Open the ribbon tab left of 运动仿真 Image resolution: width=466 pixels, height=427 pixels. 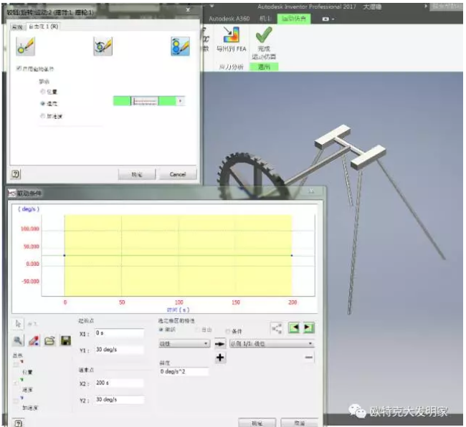pyautogui.click(x=265, y=19)
